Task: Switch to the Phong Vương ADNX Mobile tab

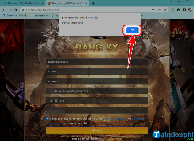Action: pyautogui.click(x=67, y=3)
